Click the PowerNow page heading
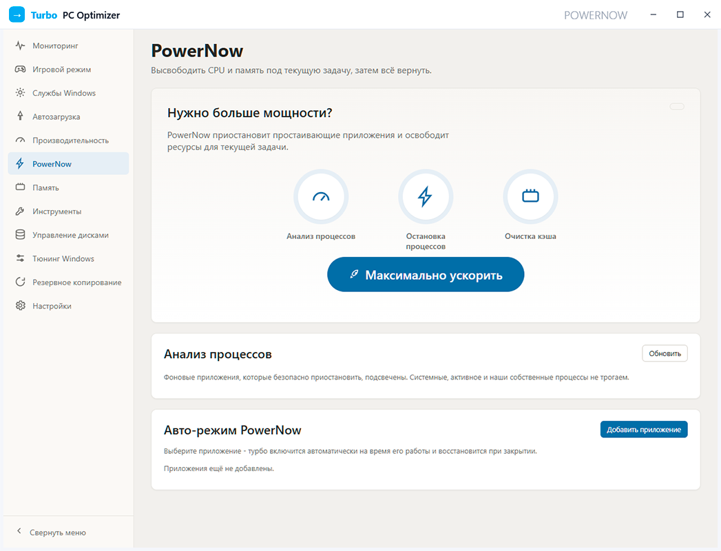 click(x=197, y=50)
